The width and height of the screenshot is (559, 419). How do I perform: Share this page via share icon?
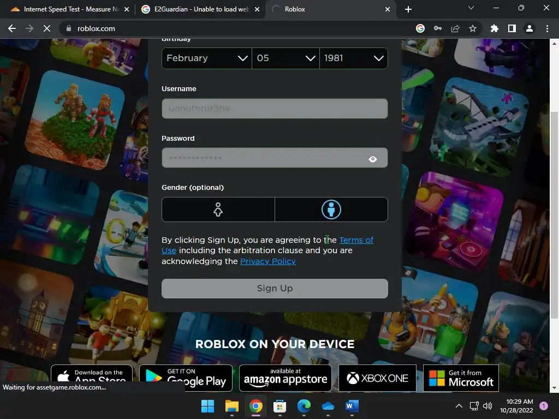(x=455, y=28)
